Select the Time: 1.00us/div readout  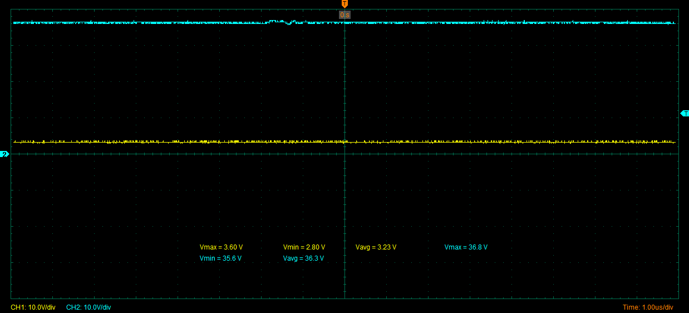pos(648,307)
